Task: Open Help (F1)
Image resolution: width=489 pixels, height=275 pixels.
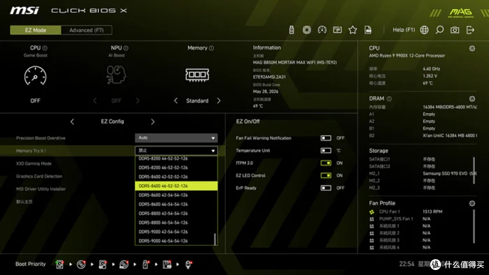Action: tap(404, 30)
